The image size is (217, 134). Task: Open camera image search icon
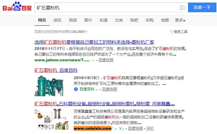tap(182, 7)
